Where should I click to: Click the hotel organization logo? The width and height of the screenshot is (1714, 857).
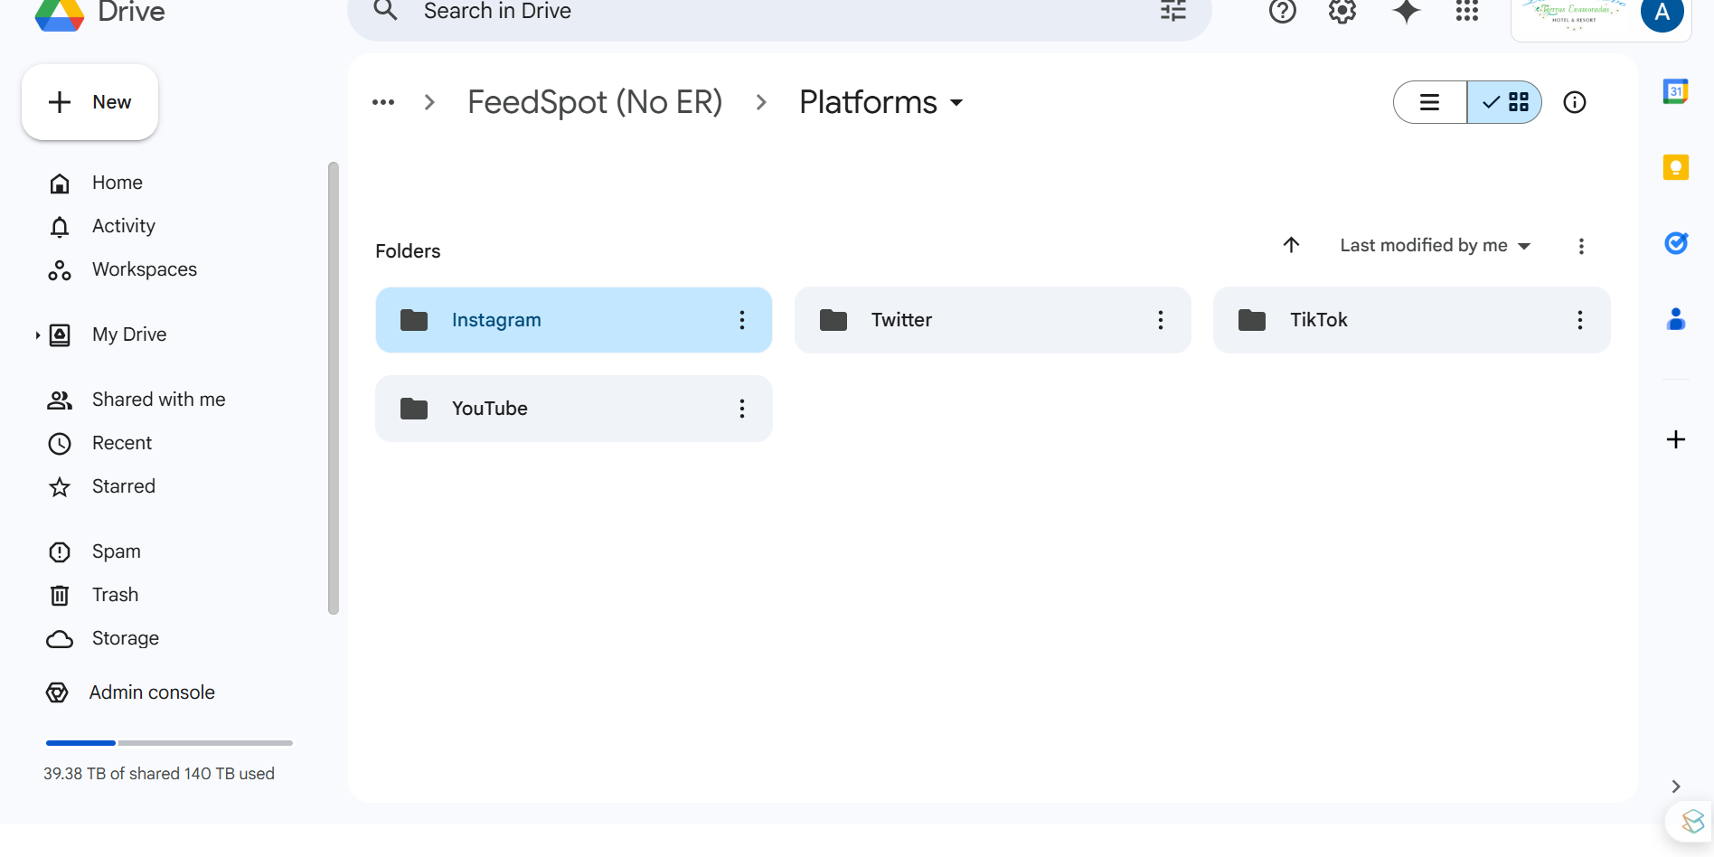[1573, 14]
